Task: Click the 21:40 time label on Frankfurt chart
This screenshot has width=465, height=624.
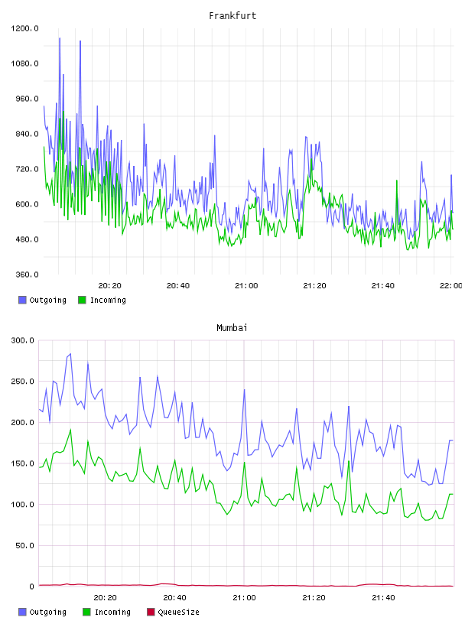Action: click(382, 286)
